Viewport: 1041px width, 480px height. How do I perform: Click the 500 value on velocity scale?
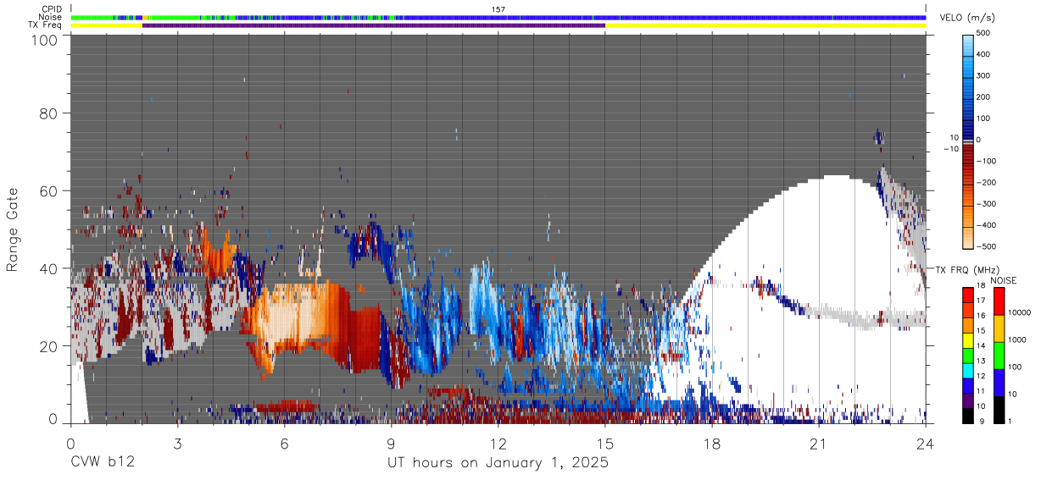pos(984,34)
